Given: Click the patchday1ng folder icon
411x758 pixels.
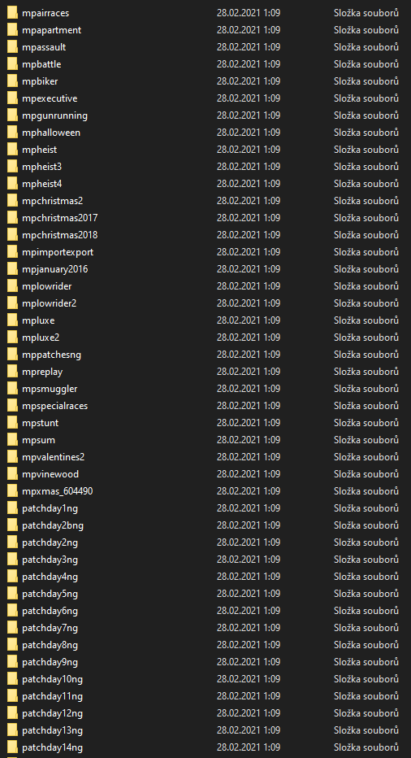Looking at the screenshot, I should pyautogui.click(x=12, y=508).
